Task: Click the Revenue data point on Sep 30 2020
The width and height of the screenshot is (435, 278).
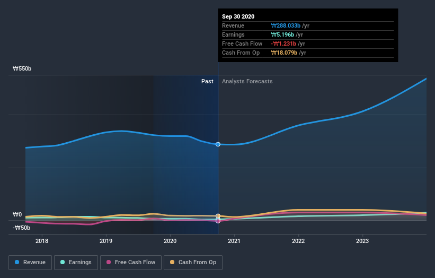Action: [x=218, y=144]
